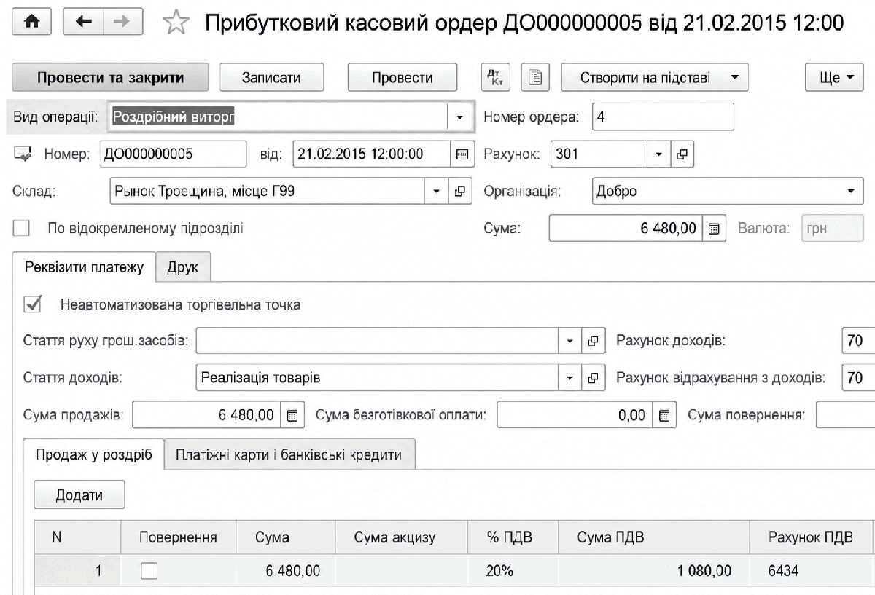Select Платіжні карти і банківські кредити tab
Screen dimensions: 875x595
tap(289, 454)
